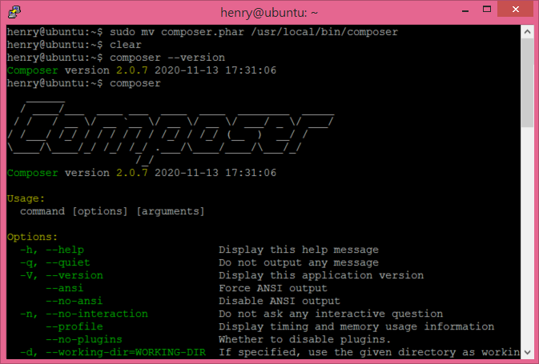The height and width of the screenshot is (364, 539).
Task: Close the henry@ubuntu terminal window
Action: (515, 10)
